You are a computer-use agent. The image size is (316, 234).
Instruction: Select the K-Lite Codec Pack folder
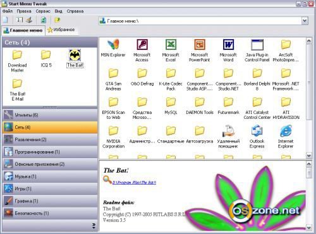pyautogui.click(x=171, y=73)
